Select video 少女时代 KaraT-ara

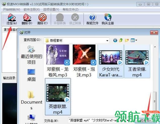click(111, 61)
